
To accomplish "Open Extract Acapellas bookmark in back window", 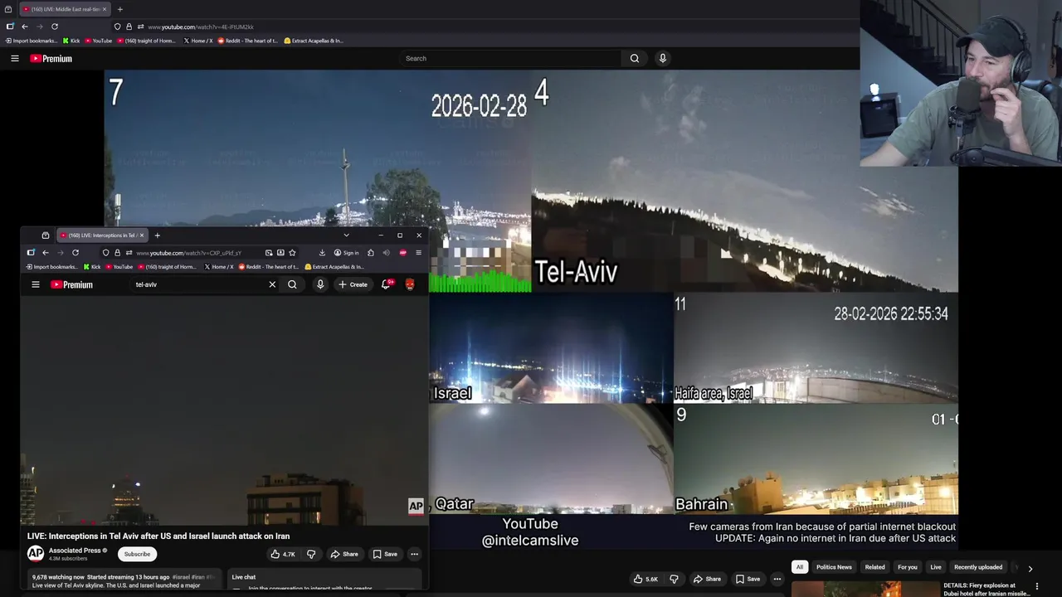I will (x=314, y=41).
